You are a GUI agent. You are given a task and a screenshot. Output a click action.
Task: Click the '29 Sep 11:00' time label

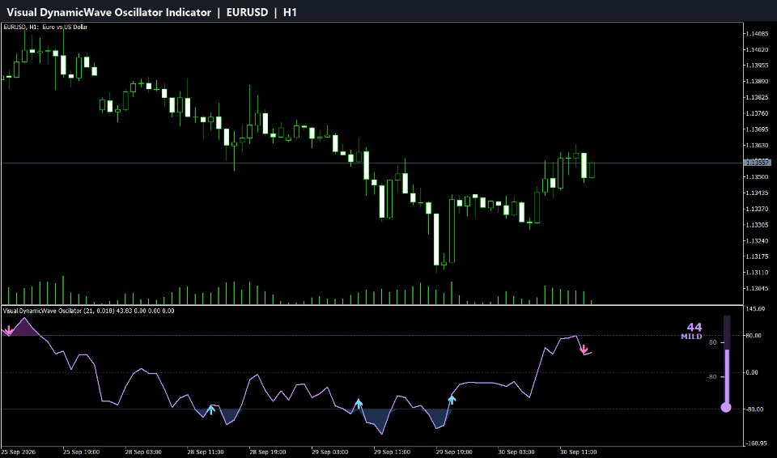pos(392,452)
